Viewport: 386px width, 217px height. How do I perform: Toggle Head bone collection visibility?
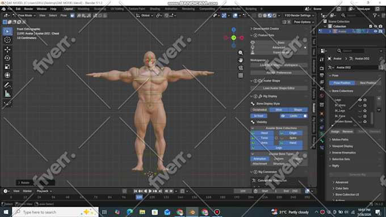262,133
